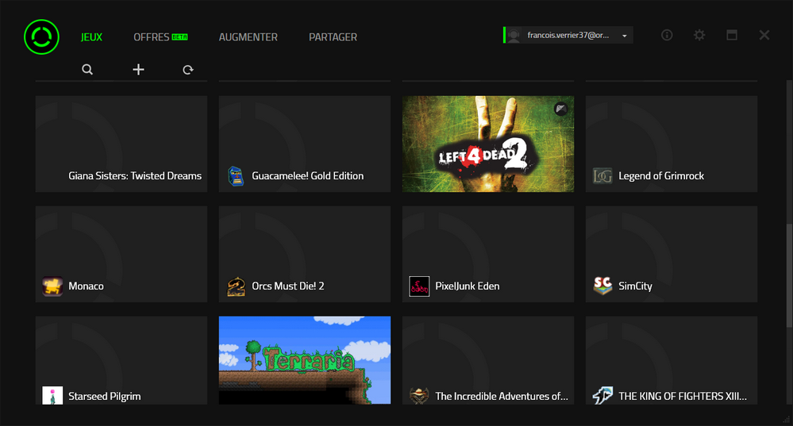Add a game with the plus icon
Image resolution: width=793 pixels, height=426 pixels.
click(x=138, y=70)
